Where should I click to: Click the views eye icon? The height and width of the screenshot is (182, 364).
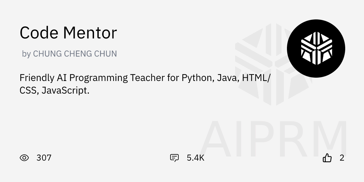click(x=24, y=158)
